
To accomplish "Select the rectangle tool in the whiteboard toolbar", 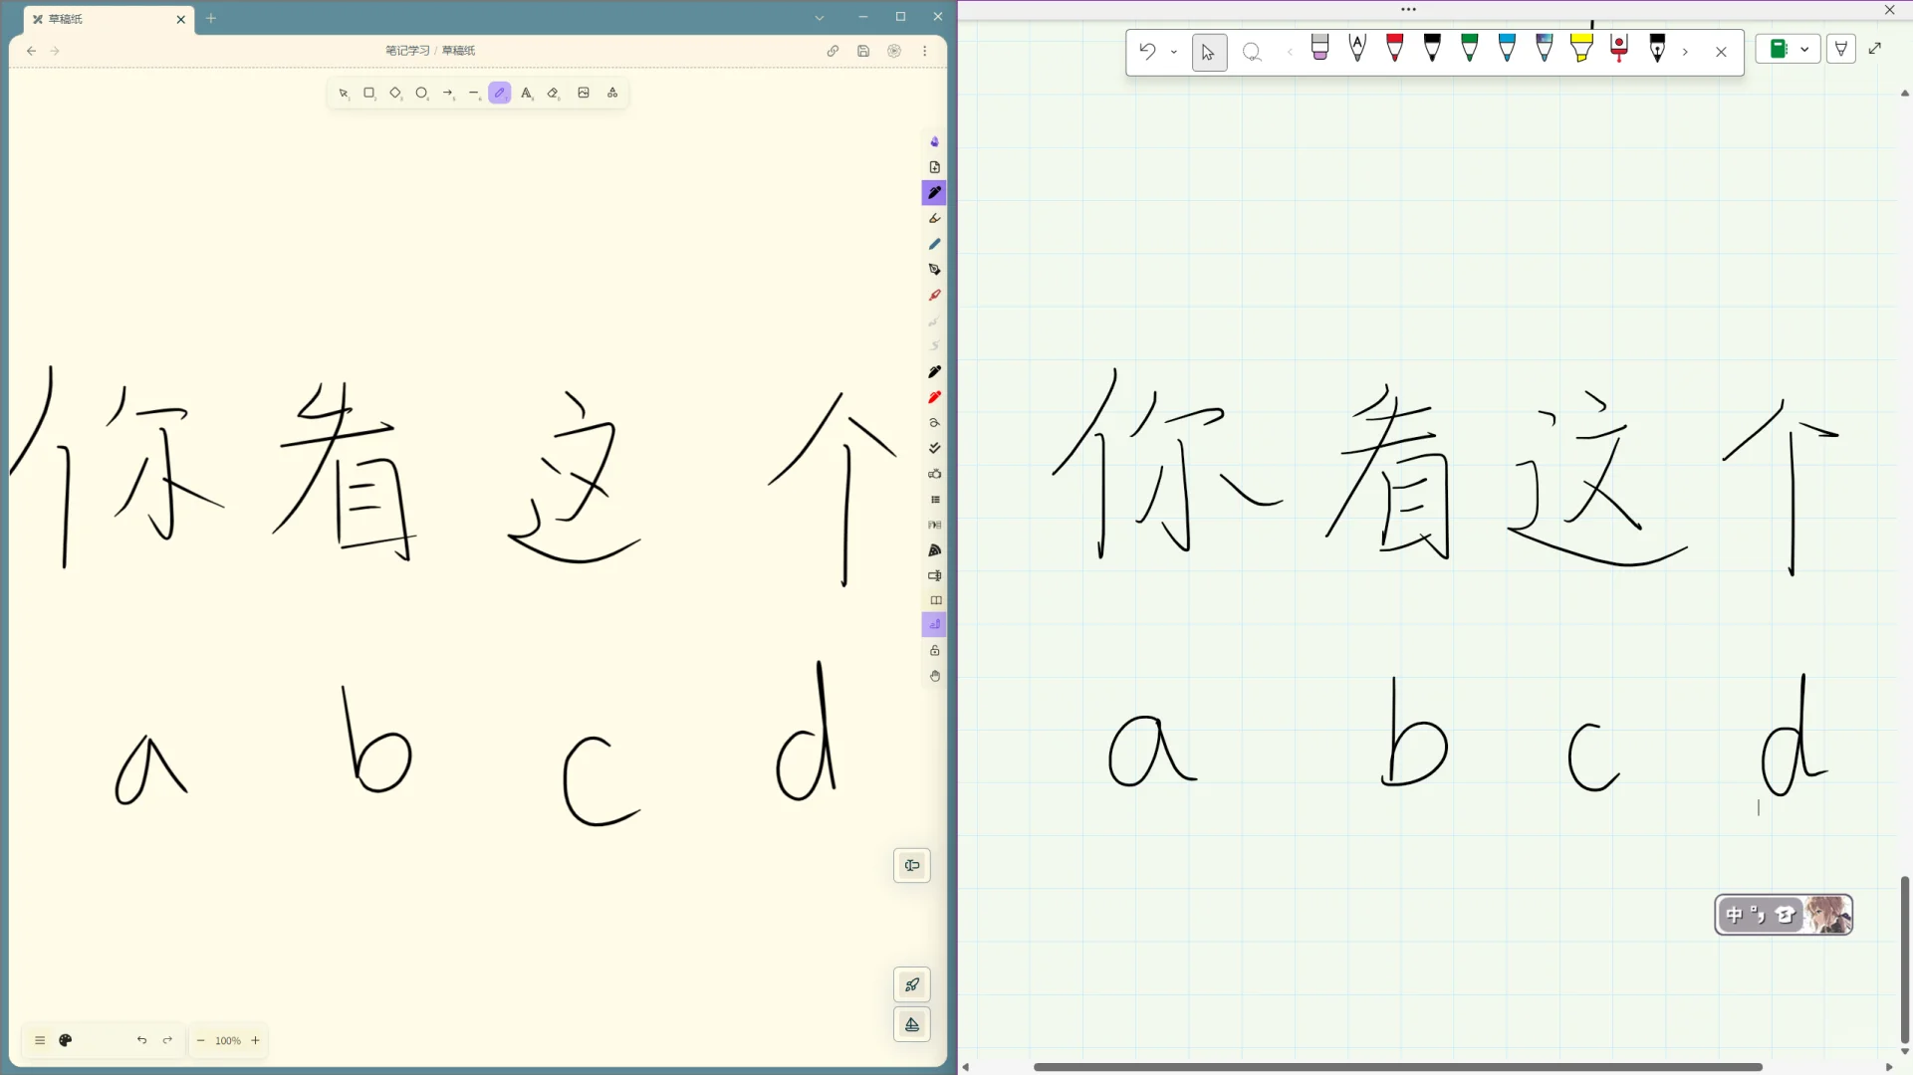I will coord(369,93).
